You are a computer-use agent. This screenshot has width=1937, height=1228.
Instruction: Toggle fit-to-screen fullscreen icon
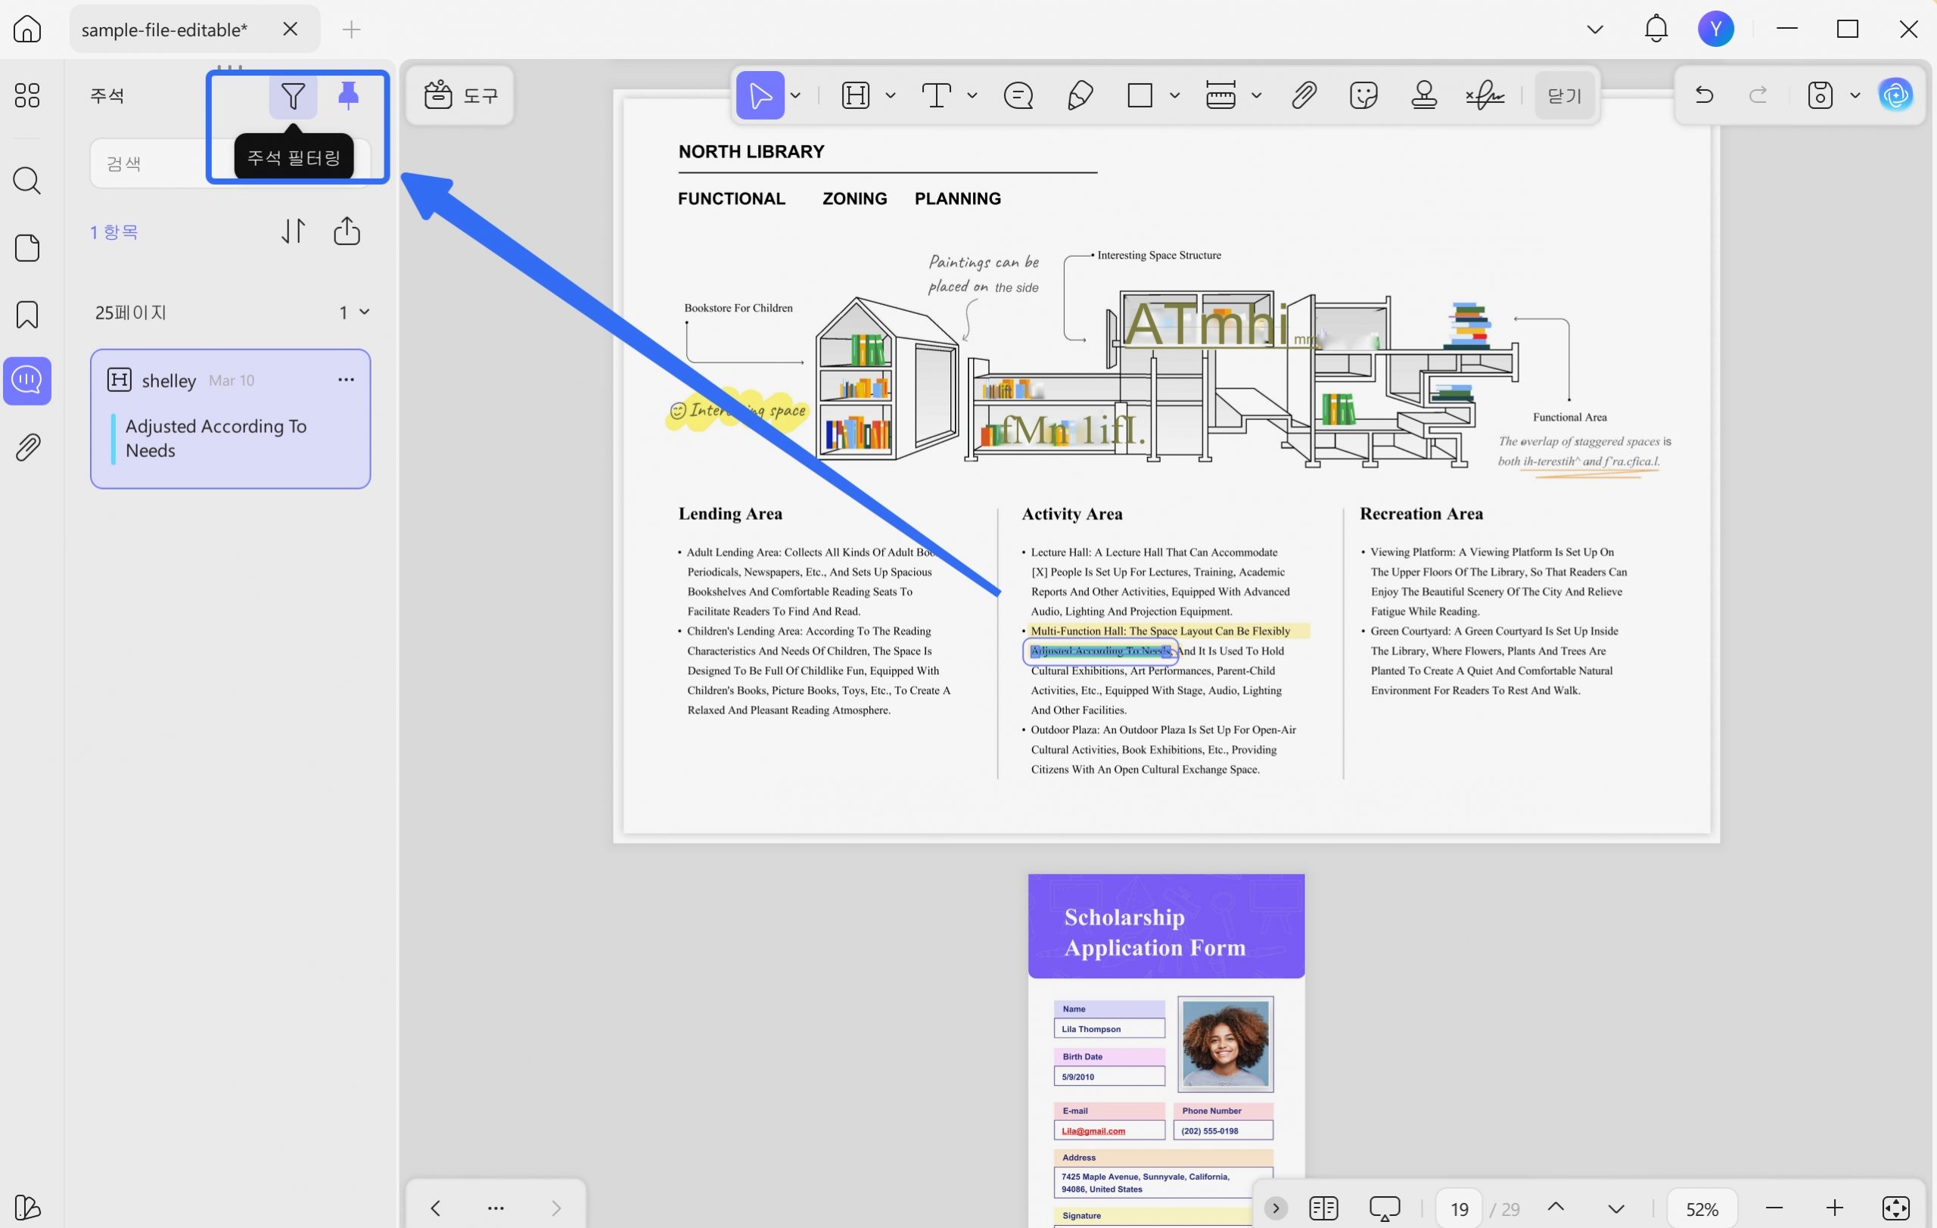pyautogui.click(x=1896, y=1208)
